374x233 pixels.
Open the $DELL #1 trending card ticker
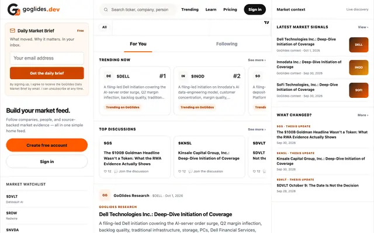pos(123,76)
